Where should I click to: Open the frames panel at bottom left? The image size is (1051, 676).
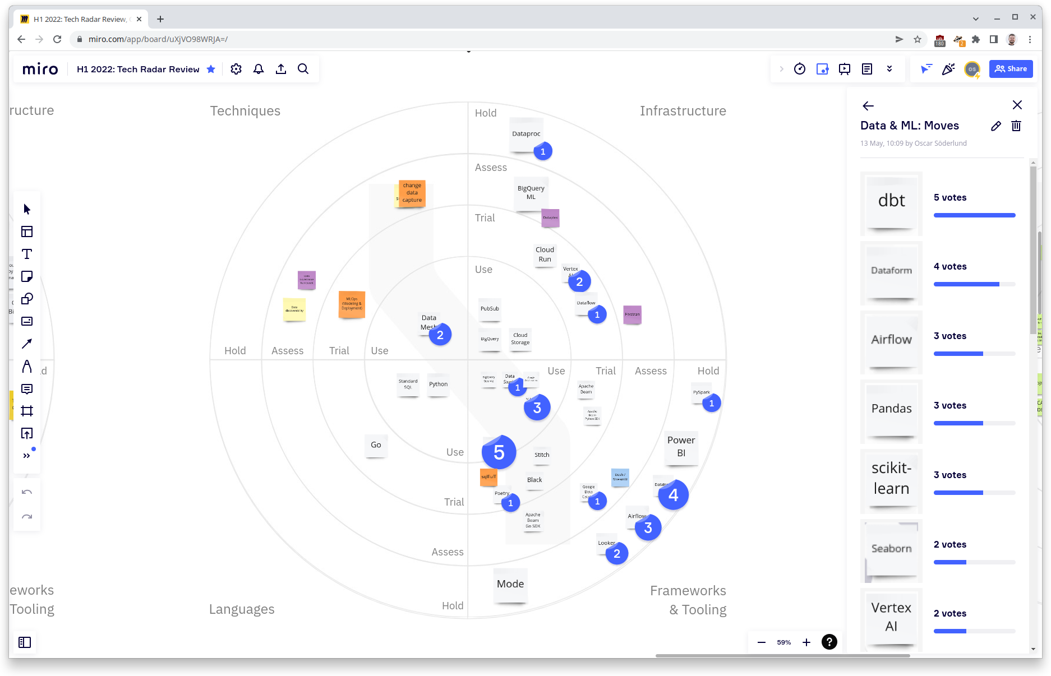coord(25,642)
